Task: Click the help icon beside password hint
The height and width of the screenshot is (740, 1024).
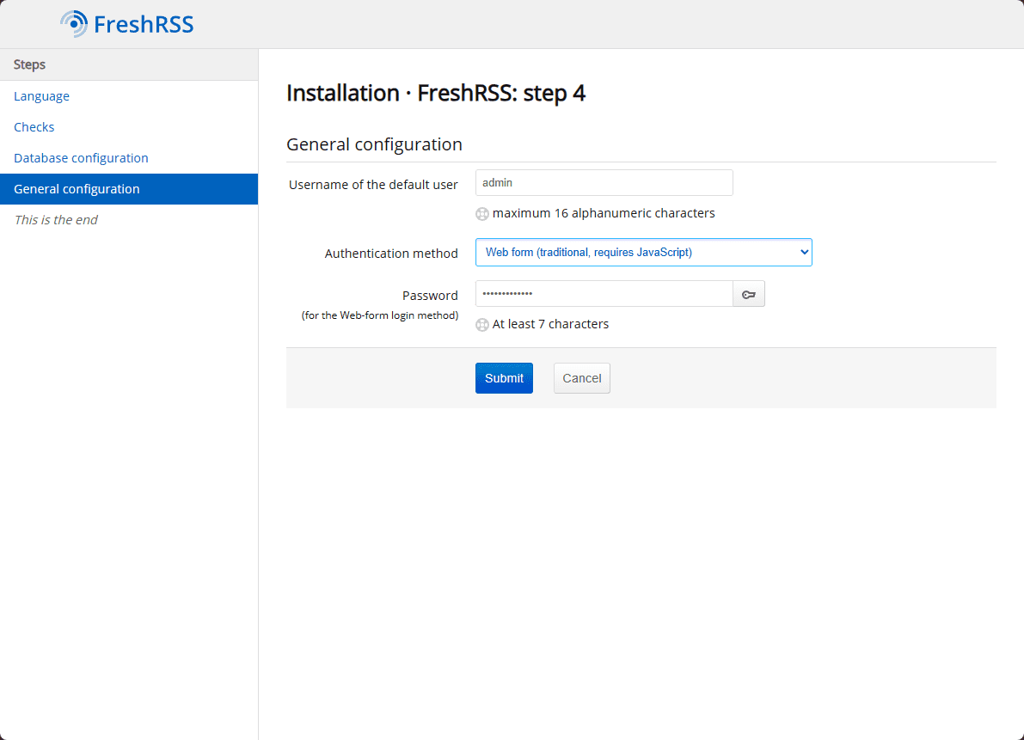Action: click(x=482, y=325)
